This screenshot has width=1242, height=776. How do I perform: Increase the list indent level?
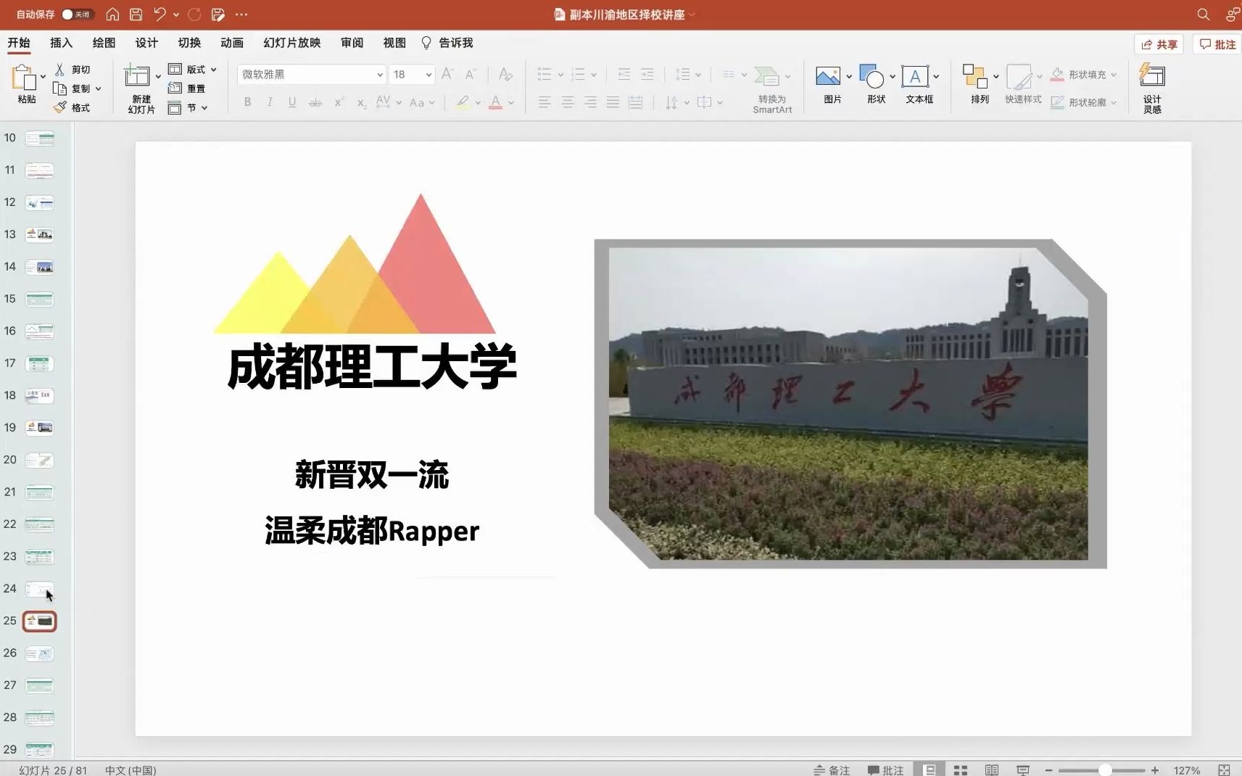click(647, 74)
